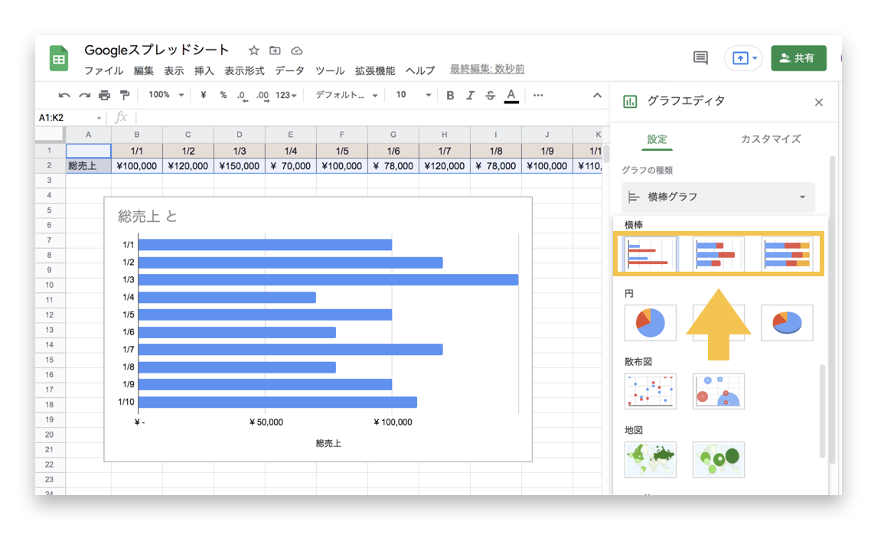The width and height of the screenshot is (871, 551).
Task: Select the paint format roller tool
Action: [x=124, y=95]
